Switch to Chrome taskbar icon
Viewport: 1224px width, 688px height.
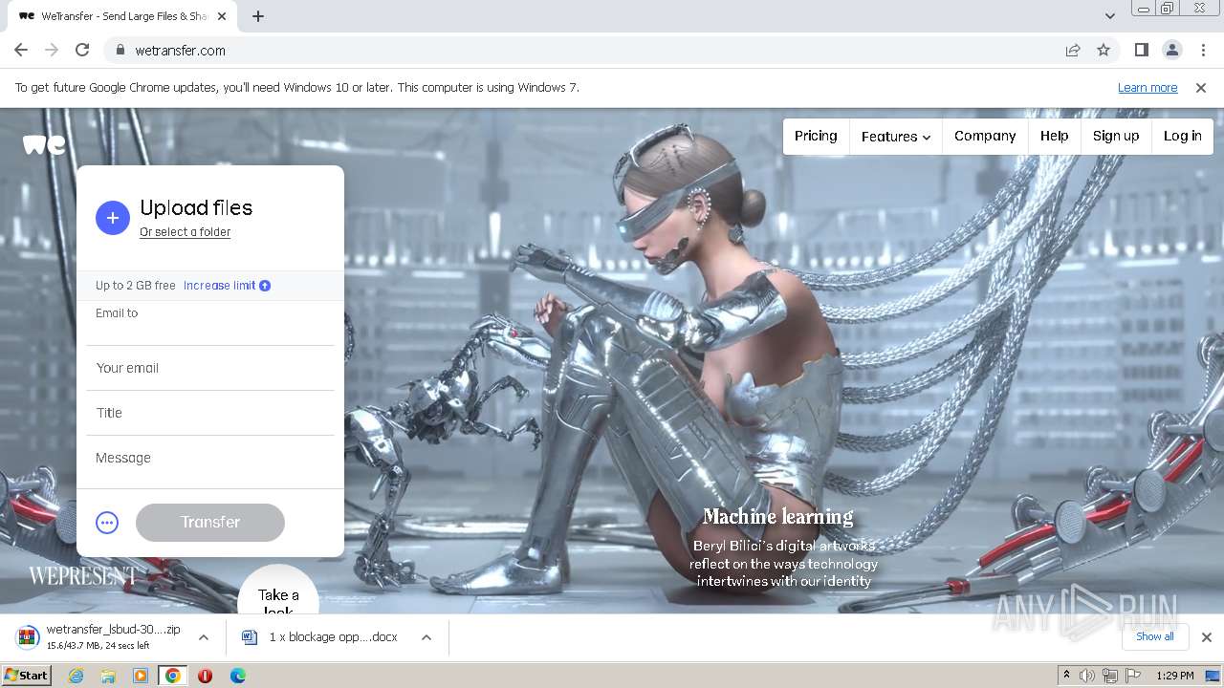tap(173, 676)
